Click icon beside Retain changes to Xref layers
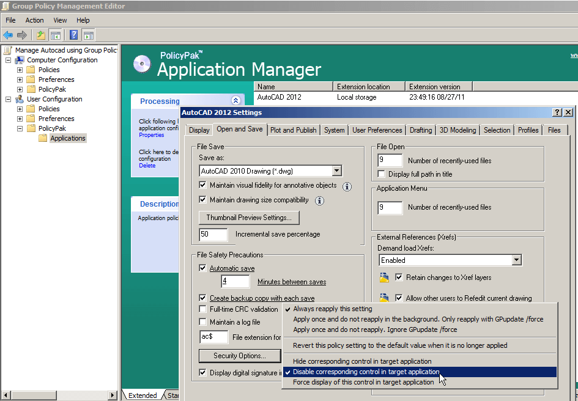Viewport: 578px width, 401px height. point(385,278)
